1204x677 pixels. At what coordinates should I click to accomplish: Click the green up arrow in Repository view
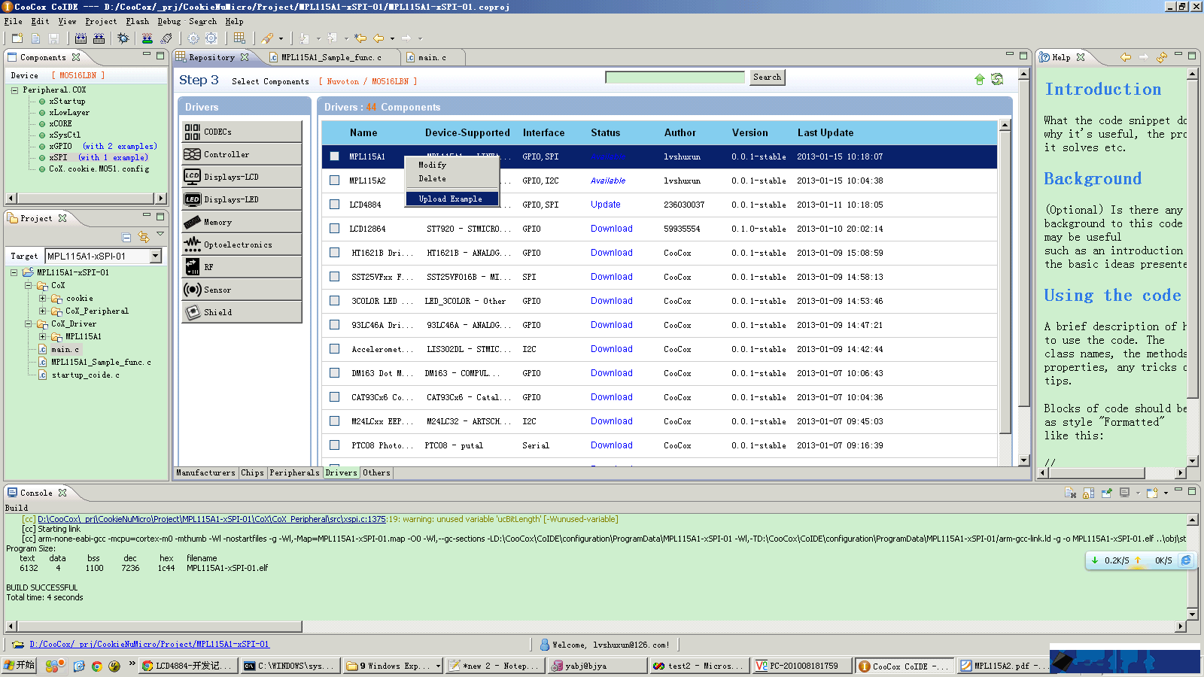pos(979,79)
